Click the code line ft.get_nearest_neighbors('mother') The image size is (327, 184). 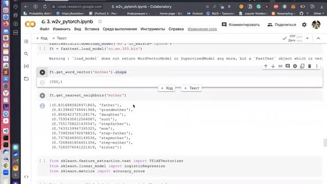pos(88,96)
